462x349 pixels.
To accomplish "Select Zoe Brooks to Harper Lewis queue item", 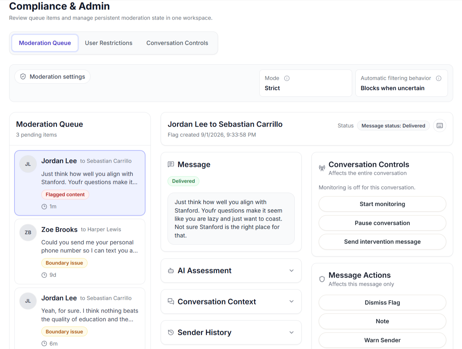I will pos(80,251).
